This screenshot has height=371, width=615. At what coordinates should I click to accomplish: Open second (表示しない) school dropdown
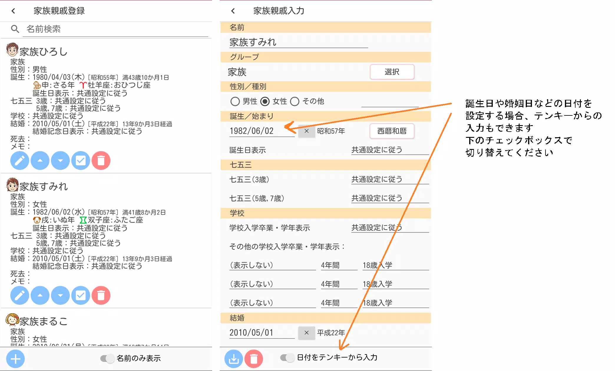[x=272, y=284]
